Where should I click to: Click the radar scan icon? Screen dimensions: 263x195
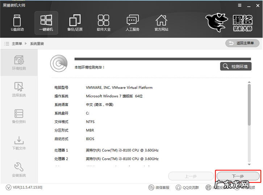tap(59, 63)
